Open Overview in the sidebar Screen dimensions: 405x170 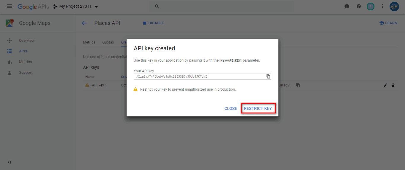pos(27,41)
